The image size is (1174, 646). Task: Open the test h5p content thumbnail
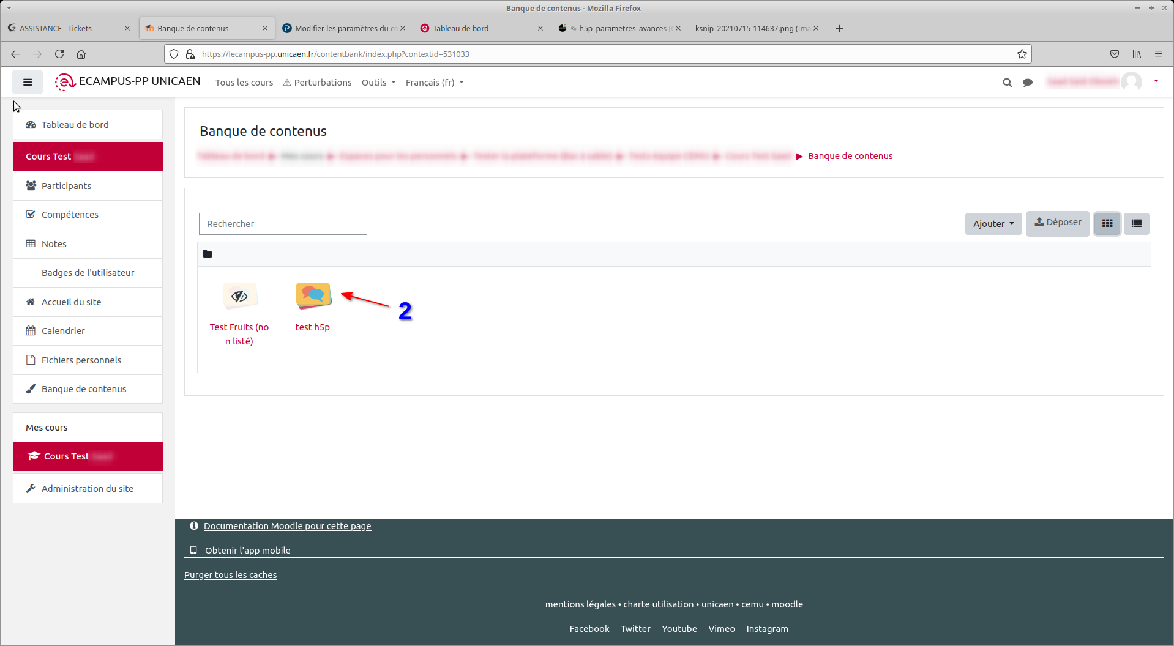click(x=313, y=296)
